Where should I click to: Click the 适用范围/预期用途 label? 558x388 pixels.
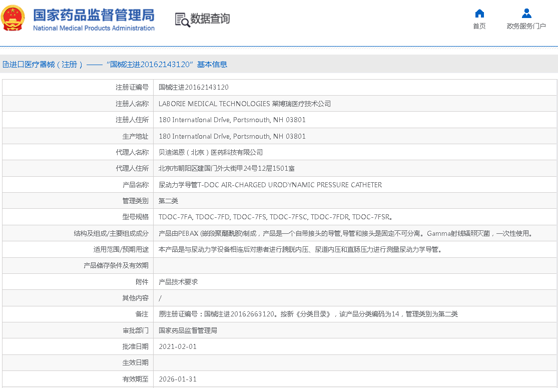click(x=121, y=249)
